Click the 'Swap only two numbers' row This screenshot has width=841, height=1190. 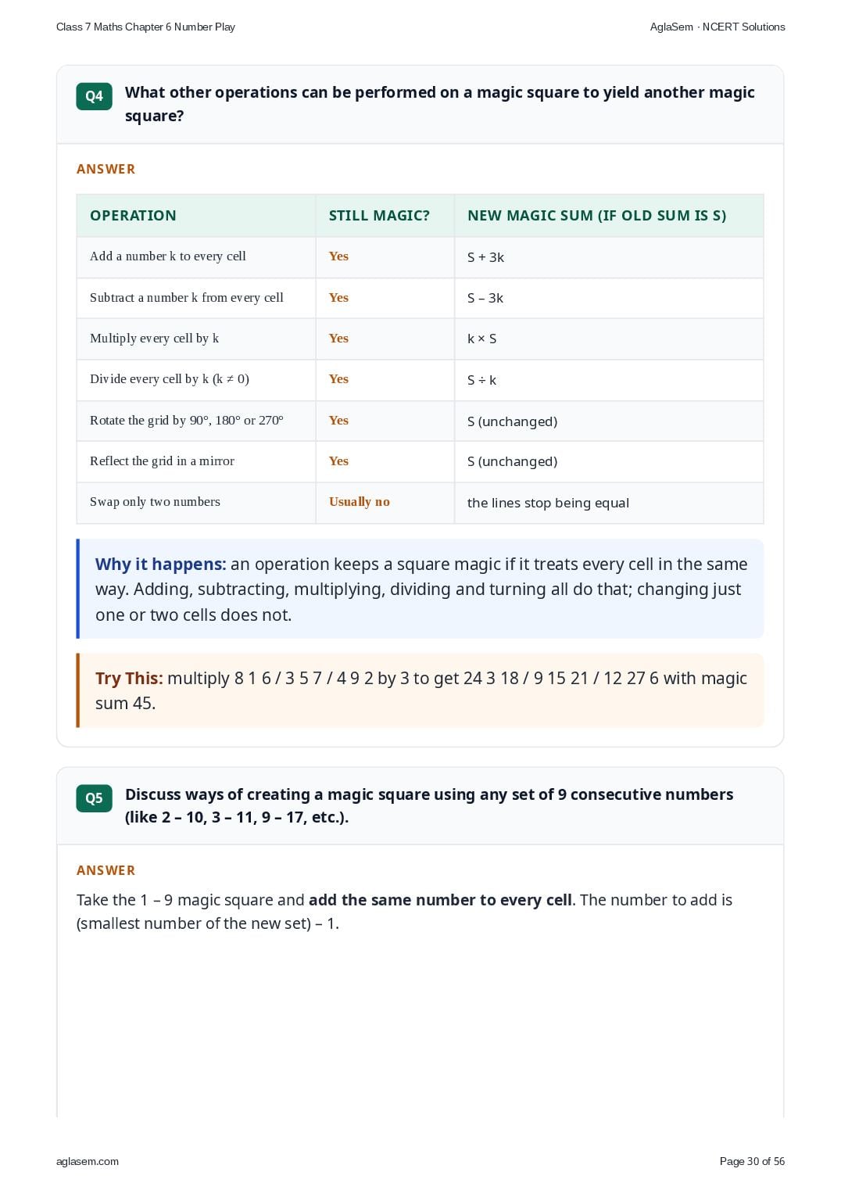(420, 503)
